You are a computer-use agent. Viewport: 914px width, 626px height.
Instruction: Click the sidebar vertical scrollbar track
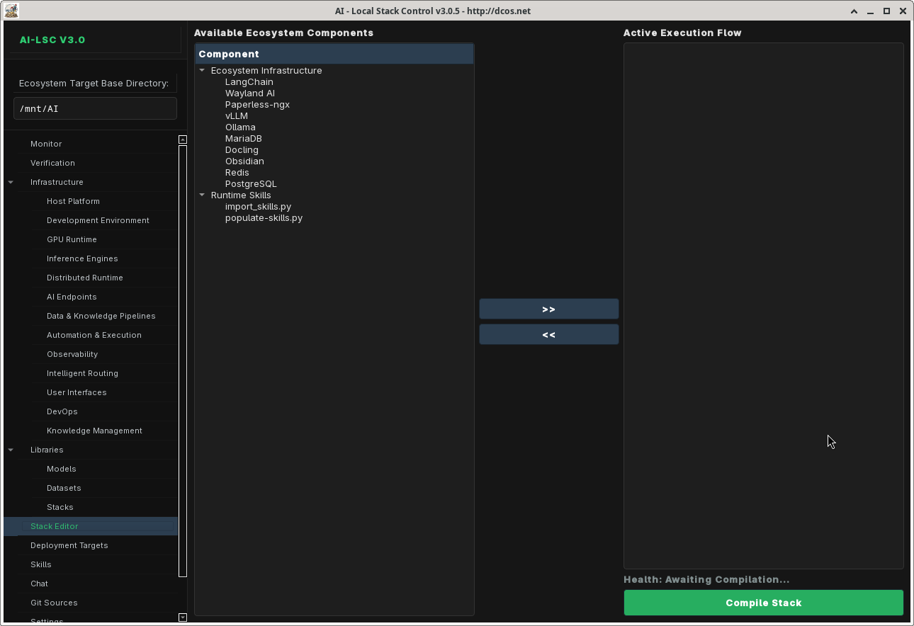coord(183,361)
